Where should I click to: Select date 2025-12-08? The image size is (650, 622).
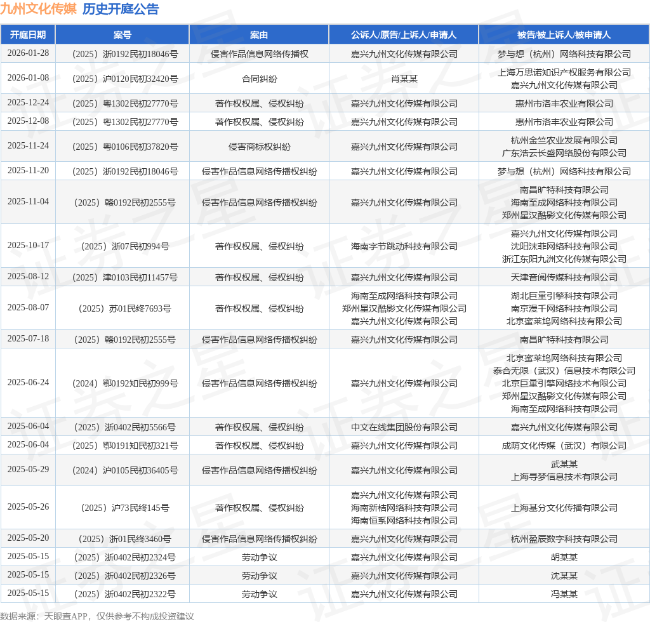(28, 121)
